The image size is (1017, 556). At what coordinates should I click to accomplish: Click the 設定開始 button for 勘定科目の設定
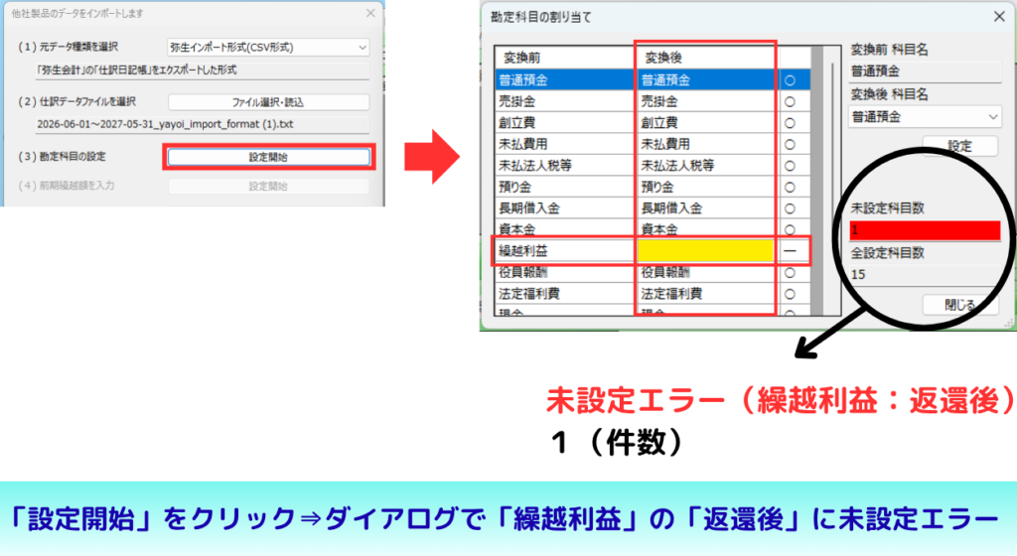click(268, 157)
